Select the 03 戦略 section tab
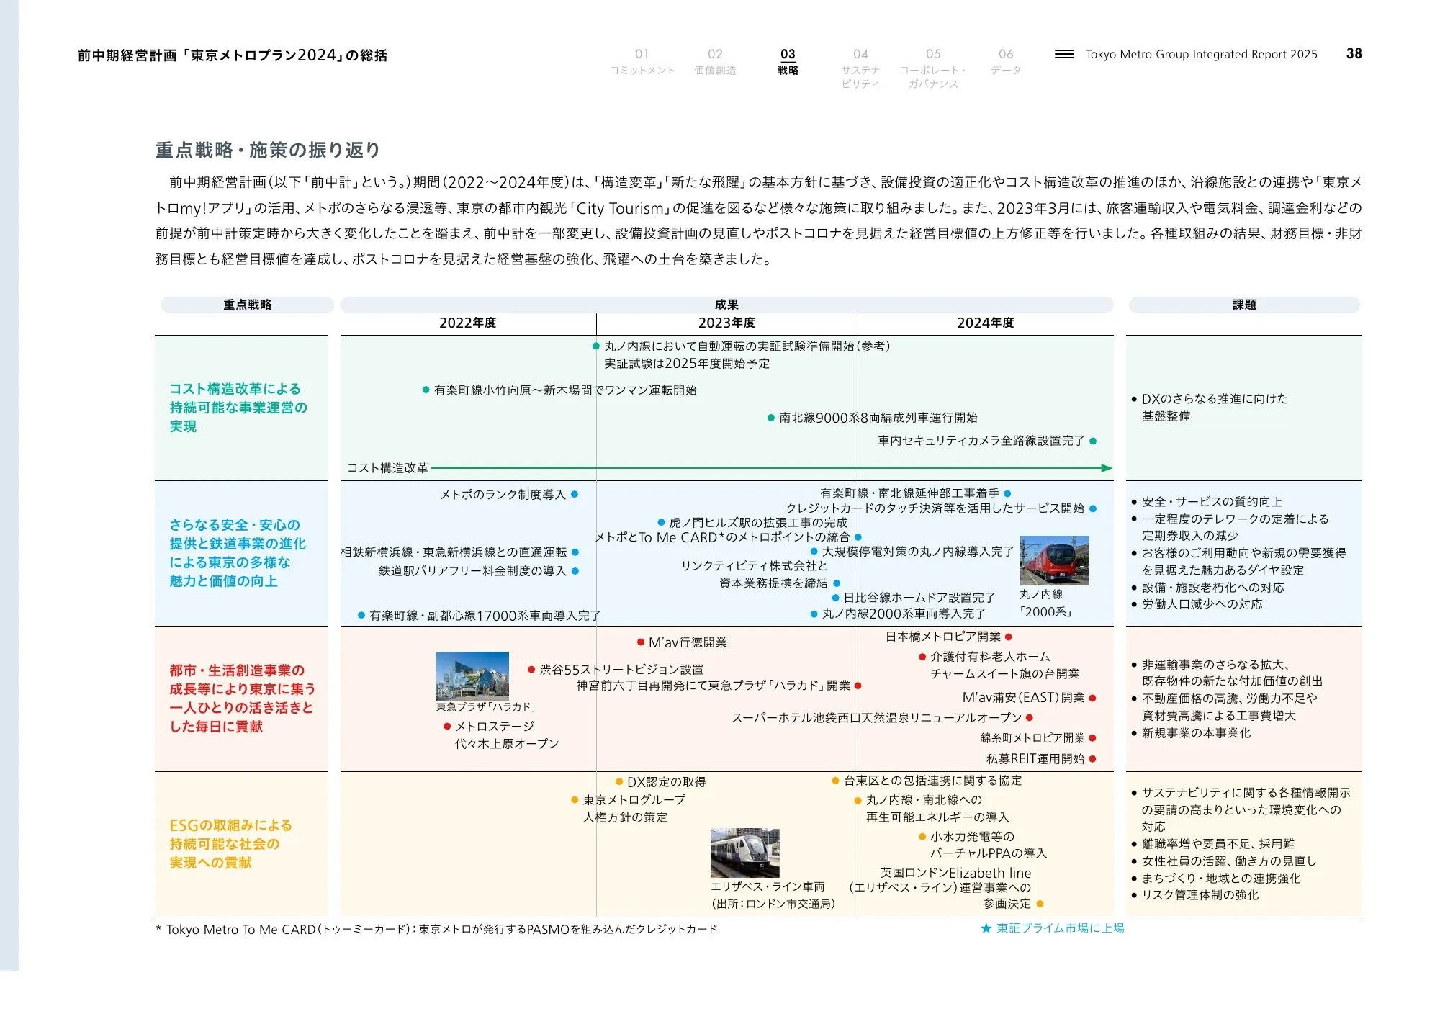 [788, 62]
